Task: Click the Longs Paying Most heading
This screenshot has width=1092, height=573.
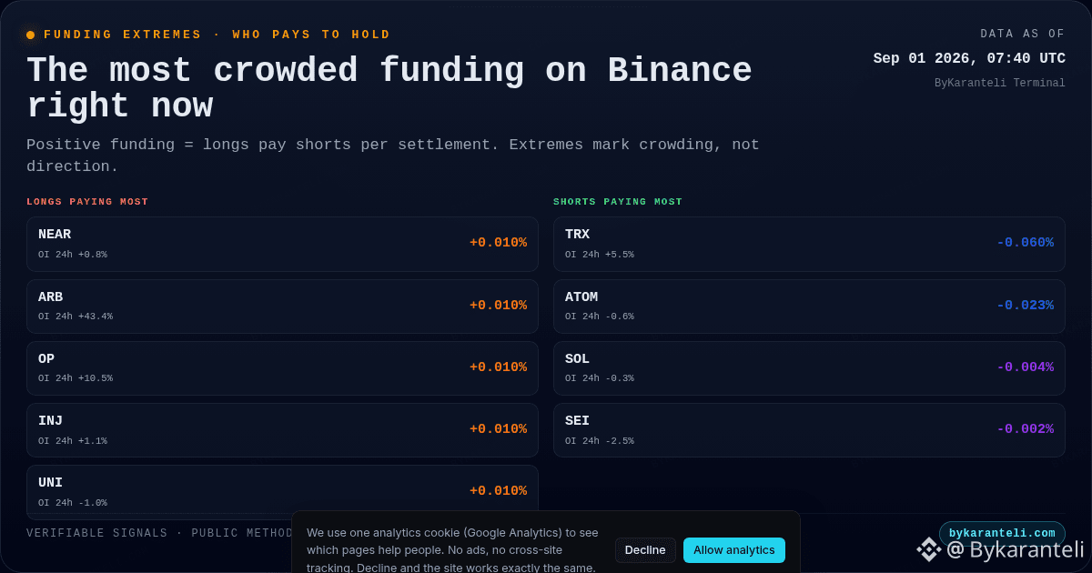Action: click(x=87, y=202)
